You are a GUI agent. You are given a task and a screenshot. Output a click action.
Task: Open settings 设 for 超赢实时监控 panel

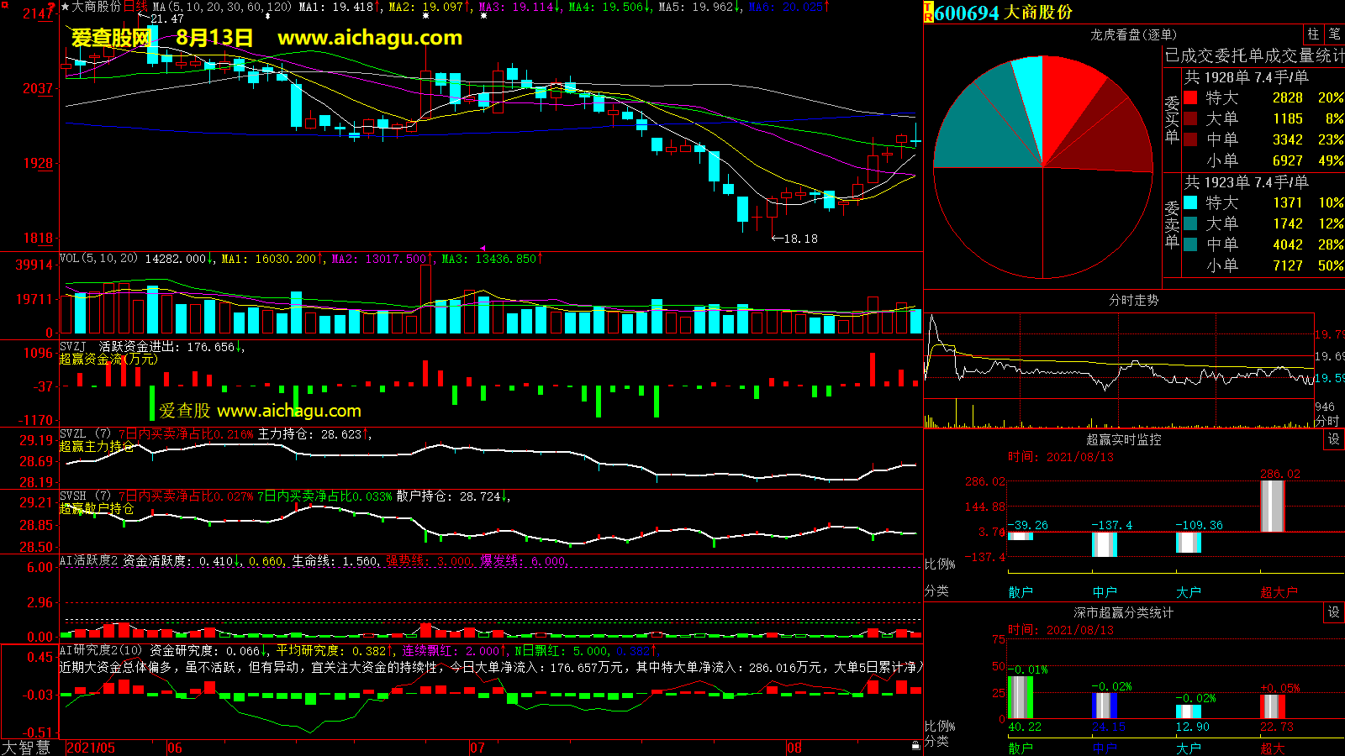(x=1334, y=439)
